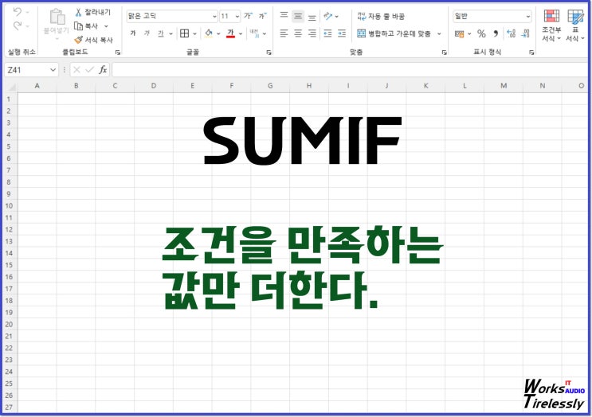Open Merge and Center dropdown arrow
This screenshot has width=592, height=417.
coord(439,34)
